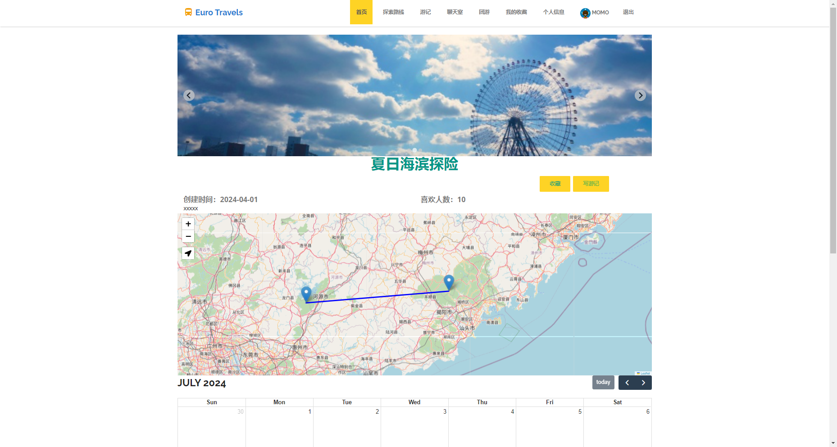Locate my position on the map
This screenshot has width=837, height=447.
(x=188, y=253)
